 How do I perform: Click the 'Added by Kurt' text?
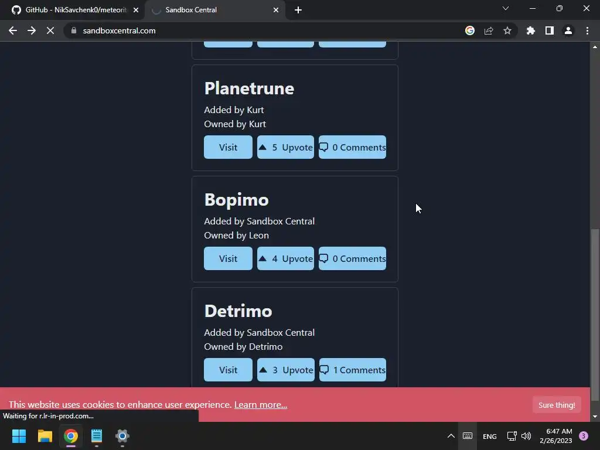coord(234,110)
